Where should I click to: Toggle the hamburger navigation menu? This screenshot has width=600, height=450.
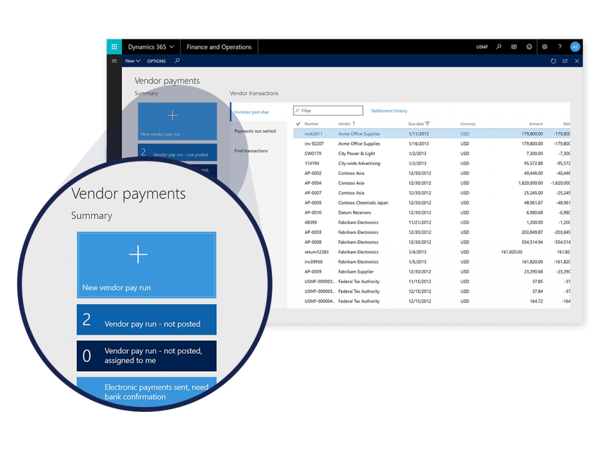tap(114, 60)
